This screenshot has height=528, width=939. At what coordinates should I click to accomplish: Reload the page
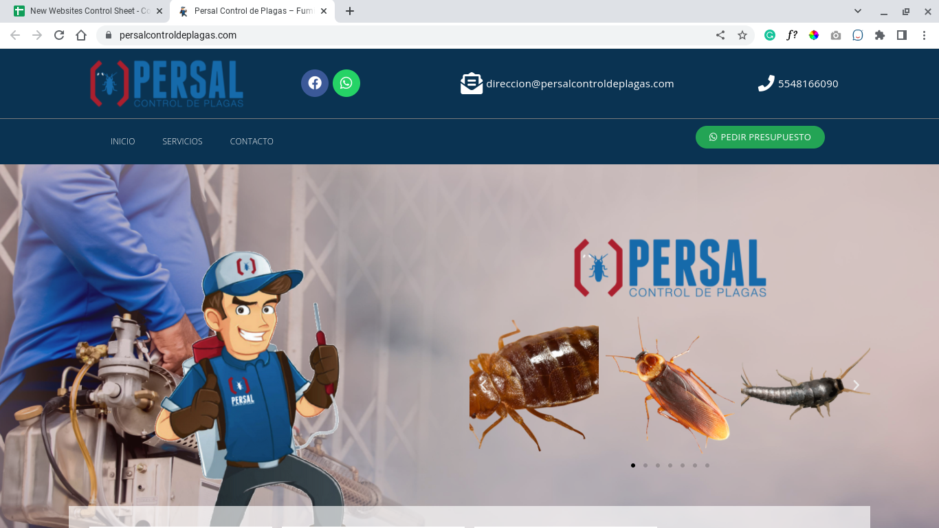pyautogui.click(x=59, y=35)
